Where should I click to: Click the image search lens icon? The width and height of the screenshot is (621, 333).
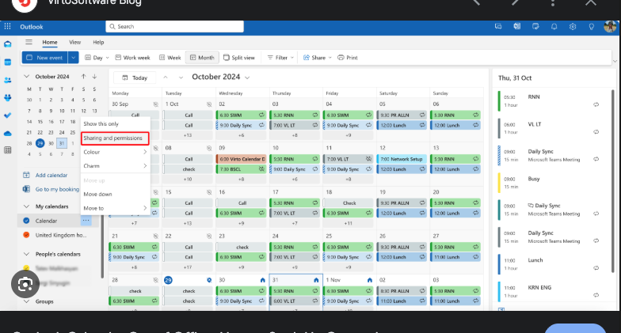25,284
